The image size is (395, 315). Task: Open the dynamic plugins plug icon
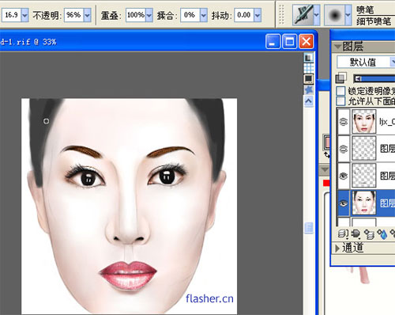355,233
